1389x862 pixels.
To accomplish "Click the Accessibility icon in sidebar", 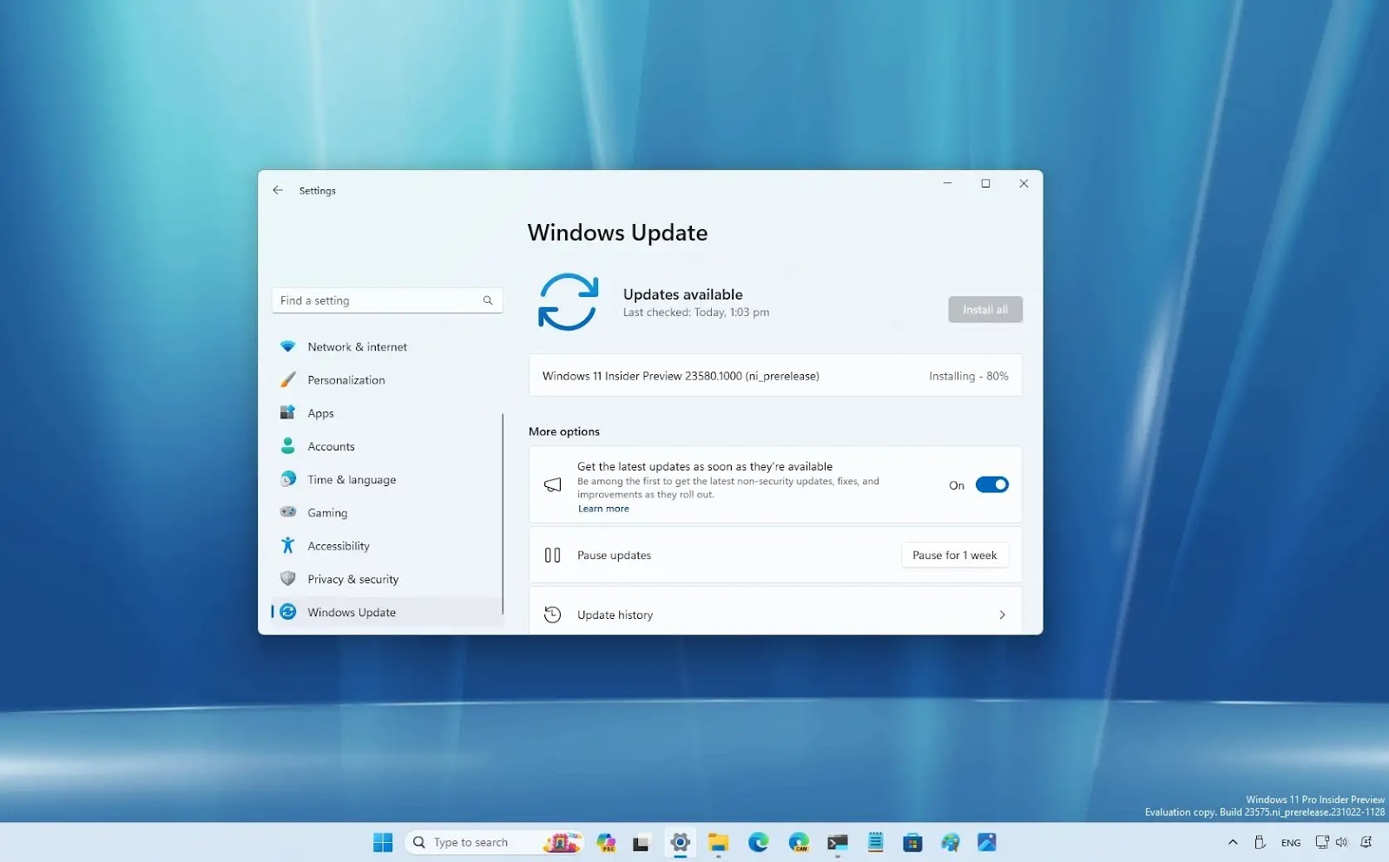I will (x=288, y=545).
